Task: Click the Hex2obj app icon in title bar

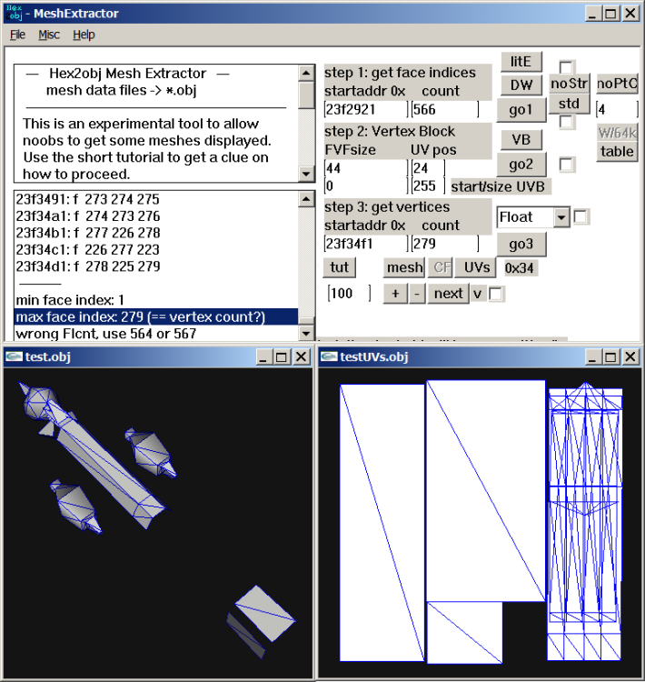Action: 15,13
